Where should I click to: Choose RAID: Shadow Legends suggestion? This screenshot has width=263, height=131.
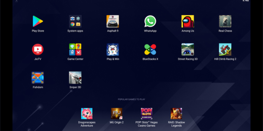pos(176,114)
